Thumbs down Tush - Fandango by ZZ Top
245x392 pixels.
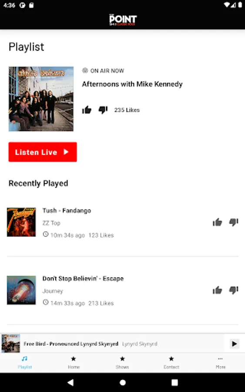[234, 222]
